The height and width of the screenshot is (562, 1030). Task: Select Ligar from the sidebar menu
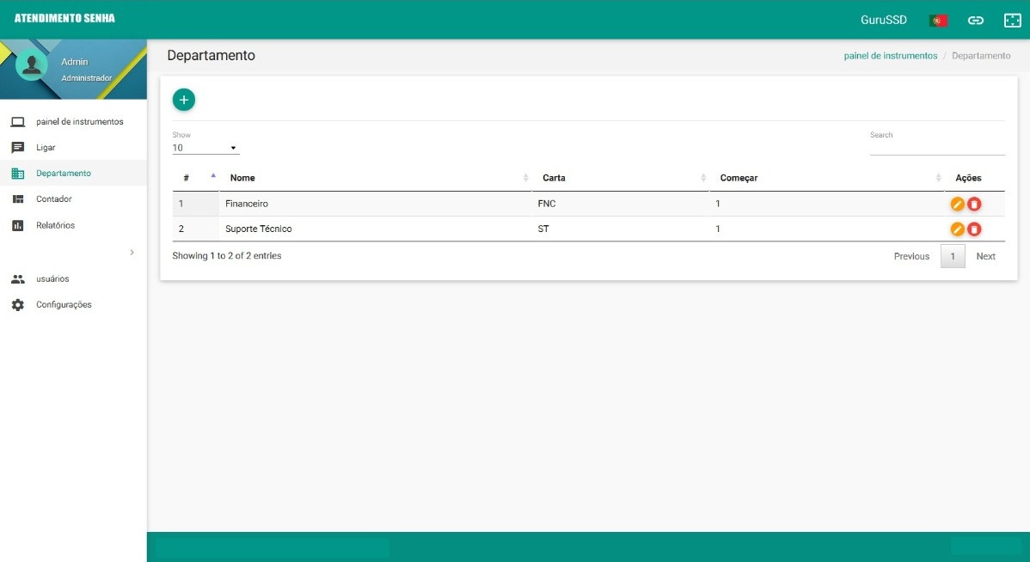[x=46, y=147]
